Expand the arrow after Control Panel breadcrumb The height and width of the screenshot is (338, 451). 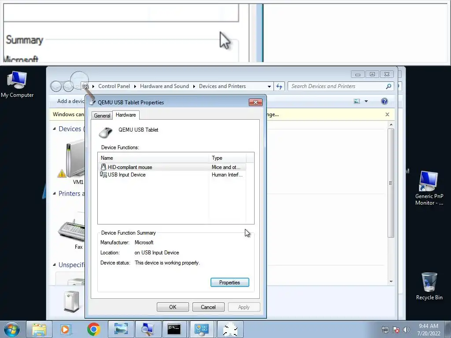pyautogui.click(x=135, y=86)
